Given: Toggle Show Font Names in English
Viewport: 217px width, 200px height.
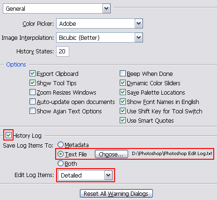Looking at the screenshot, I should click(123, 102).
